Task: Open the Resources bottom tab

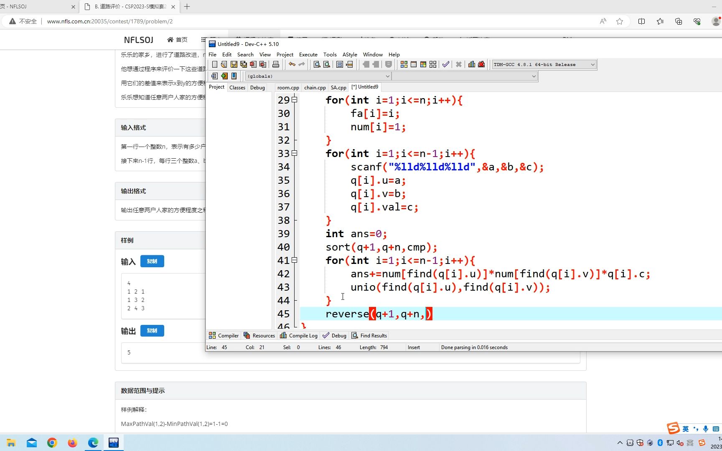Action: pos(259,335)
